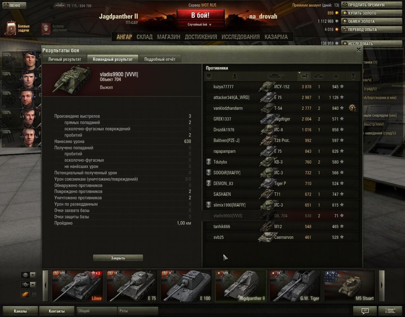This screenshot has width=405, height=317.
Task: Sort enemies by player name column icon
Action: tap(235, 76)
